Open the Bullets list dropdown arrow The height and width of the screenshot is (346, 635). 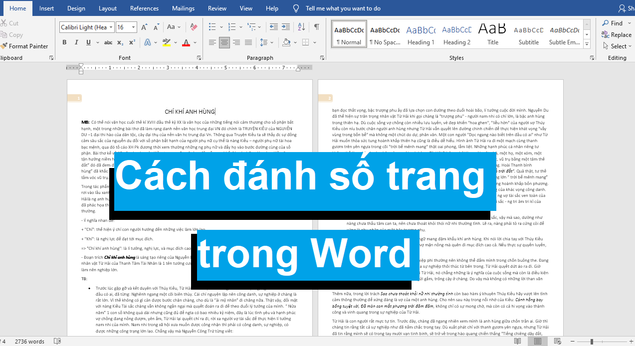221,27
